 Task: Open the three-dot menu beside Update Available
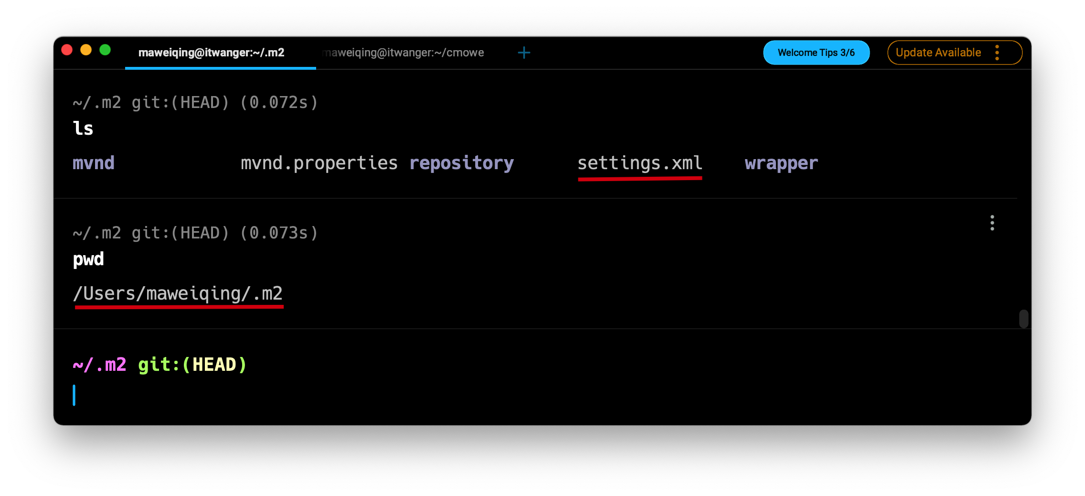[997, 53]
